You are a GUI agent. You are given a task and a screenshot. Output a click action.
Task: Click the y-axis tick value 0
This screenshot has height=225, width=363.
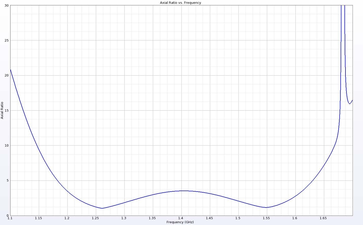tap(8, 216)
